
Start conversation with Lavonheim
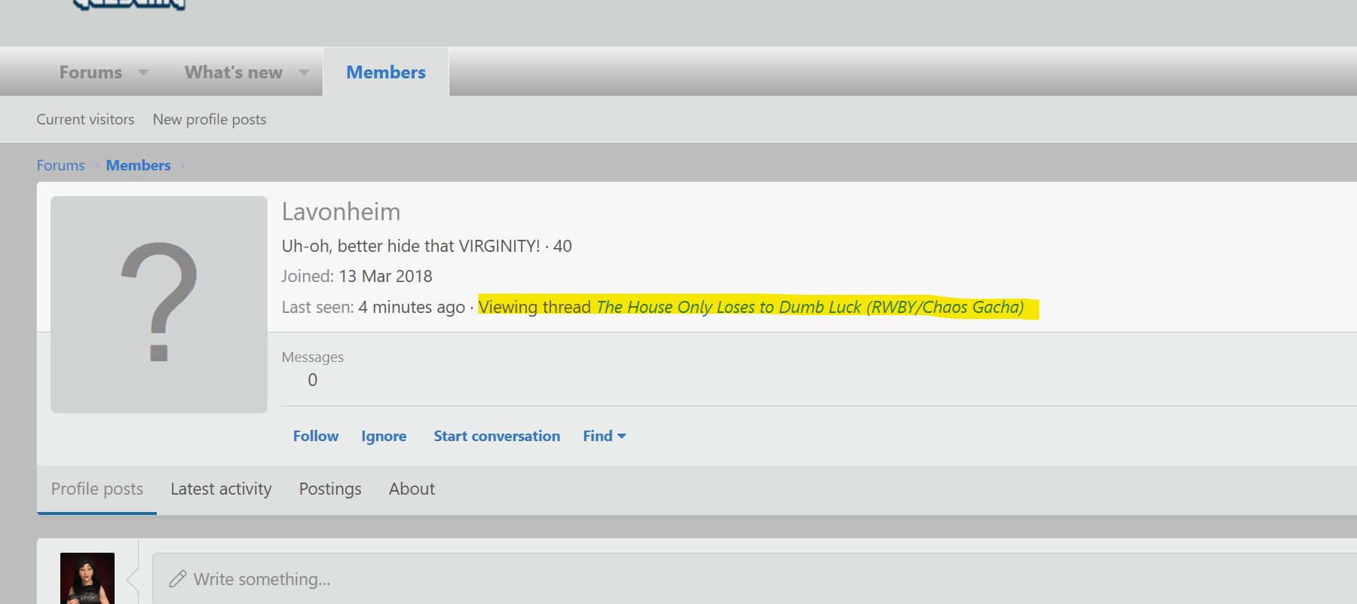497,436
